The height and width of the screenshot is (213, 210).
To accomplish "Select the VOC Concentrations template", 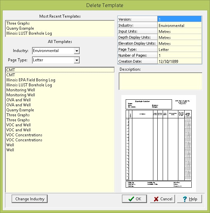I will [x=24, y=135].
